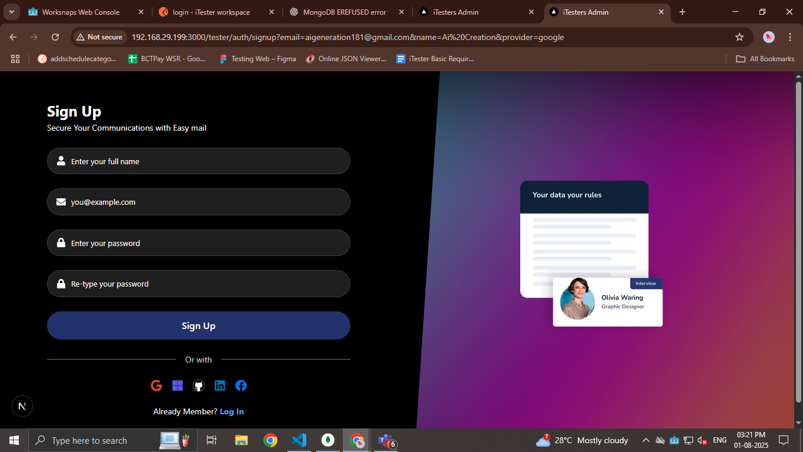Open Chrome browser menu (three dots)
The height and width of the screenshot is (452, 803).
point(790,37)
